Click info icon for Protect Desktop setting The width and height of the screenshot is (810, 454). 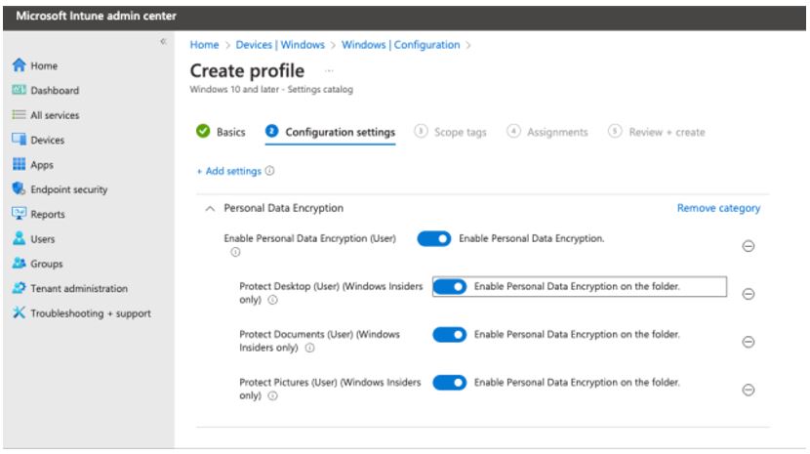pyautogui.click(x=272, y=300)
